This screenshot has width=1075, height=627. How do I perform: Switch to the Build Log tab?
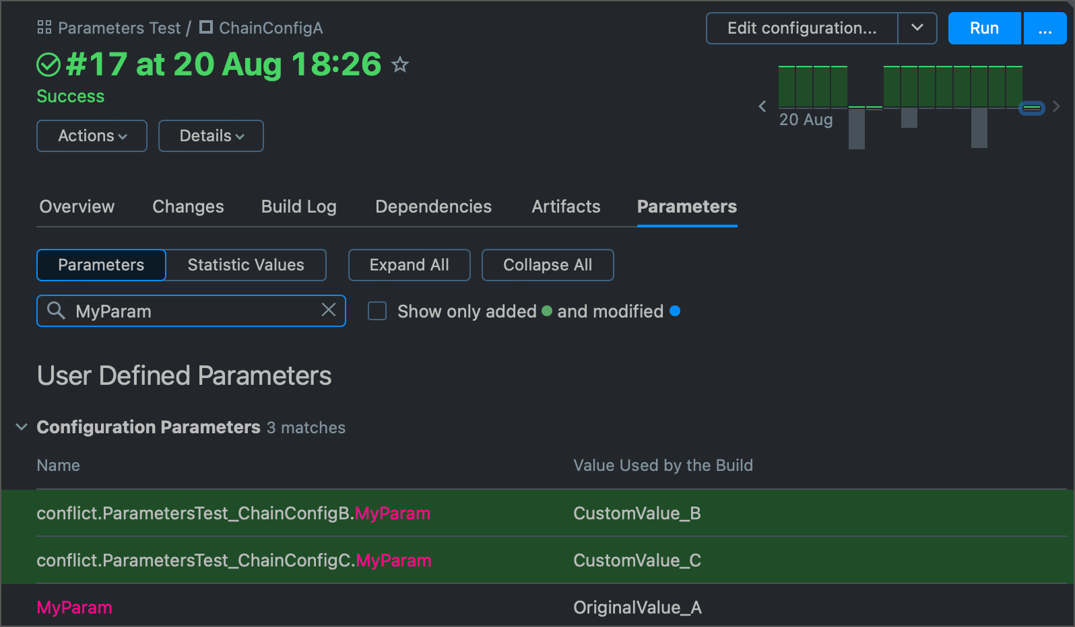[x=298, y=207]
